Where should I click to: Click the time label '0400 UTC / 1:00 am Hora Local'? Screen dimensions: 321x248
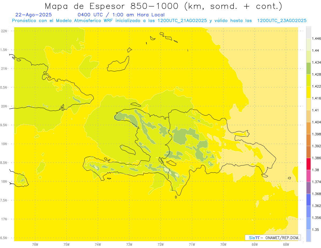pyautogui.click(x=121, y=15)
